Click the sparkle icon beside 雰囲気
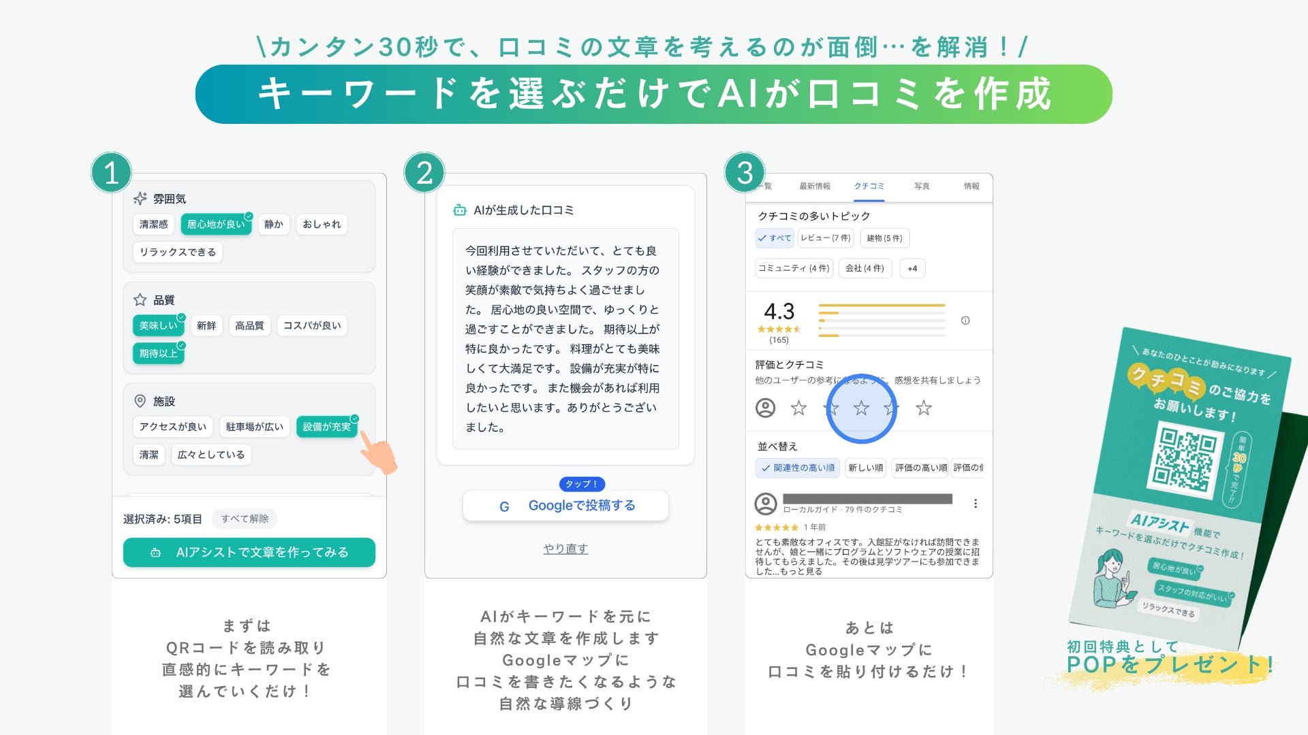Image resolution: width=1308 pixels, height=735 pixels. [x=140, y=199]
